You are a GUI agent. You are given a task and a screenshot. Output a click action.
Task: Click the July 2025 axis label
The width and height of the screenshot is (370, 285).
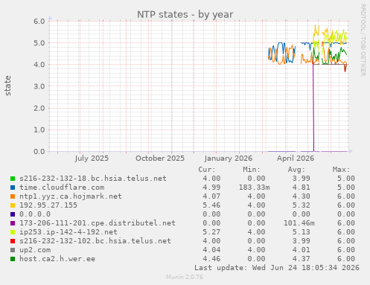pyautogui.click(x=92, y=158)
